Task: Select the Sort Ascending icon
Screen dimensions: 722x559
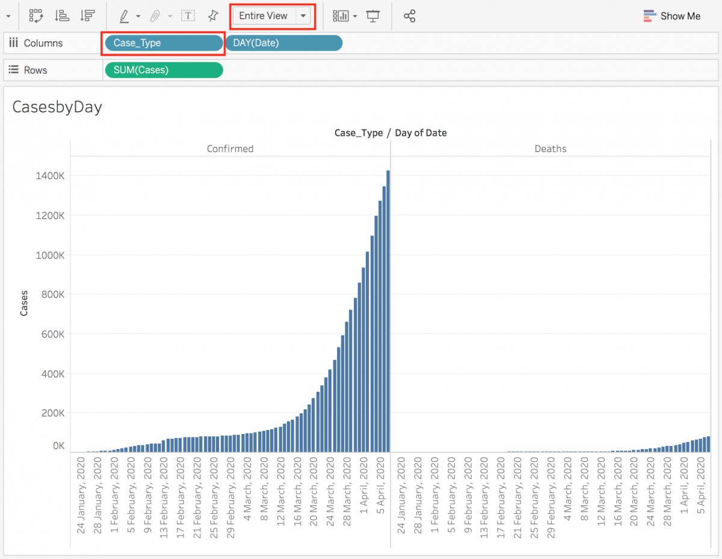Action: tap(63, 16)
